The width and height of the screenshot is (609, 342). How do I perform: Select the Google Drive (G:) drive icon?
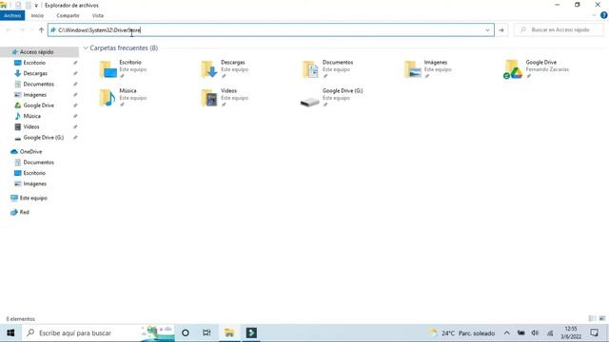pyautogui.click(x=309, y=102)
